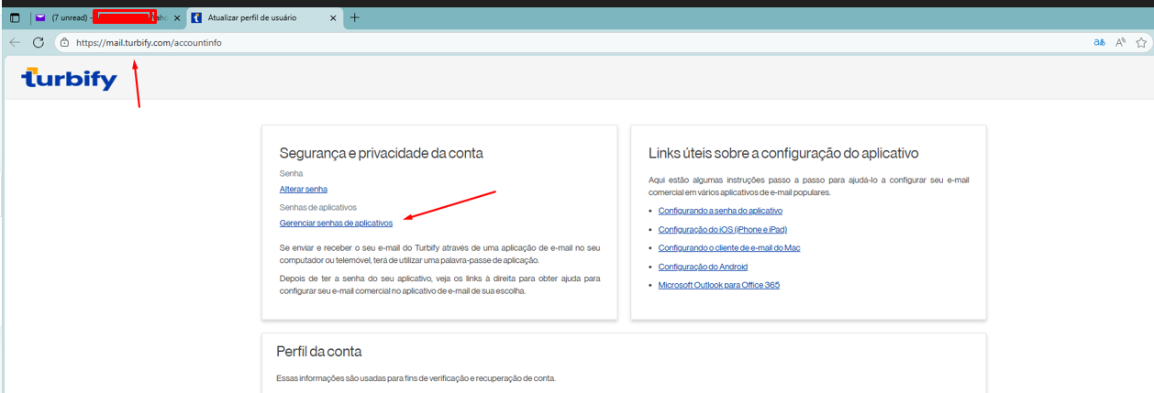This screenshot has width=1154, height=393.
Task: Open Gerenciar senhas de aplicativos link
Action: pyautogui.click(x=336, y=223)
